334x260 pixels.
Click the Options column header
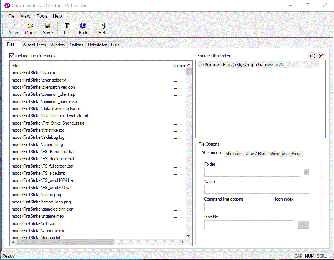tap(178, 66)
